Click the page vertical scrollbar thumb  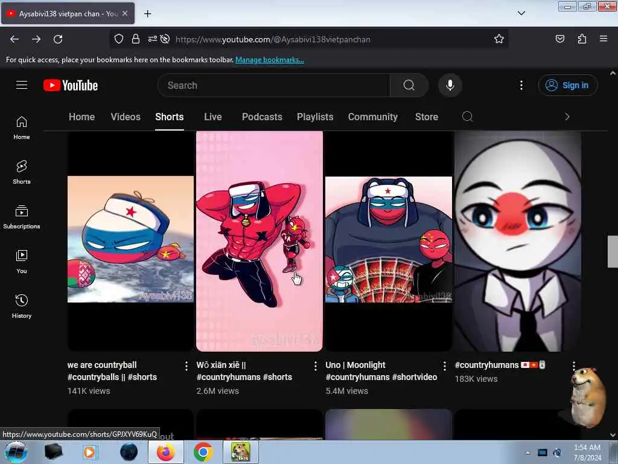[613, 252]
